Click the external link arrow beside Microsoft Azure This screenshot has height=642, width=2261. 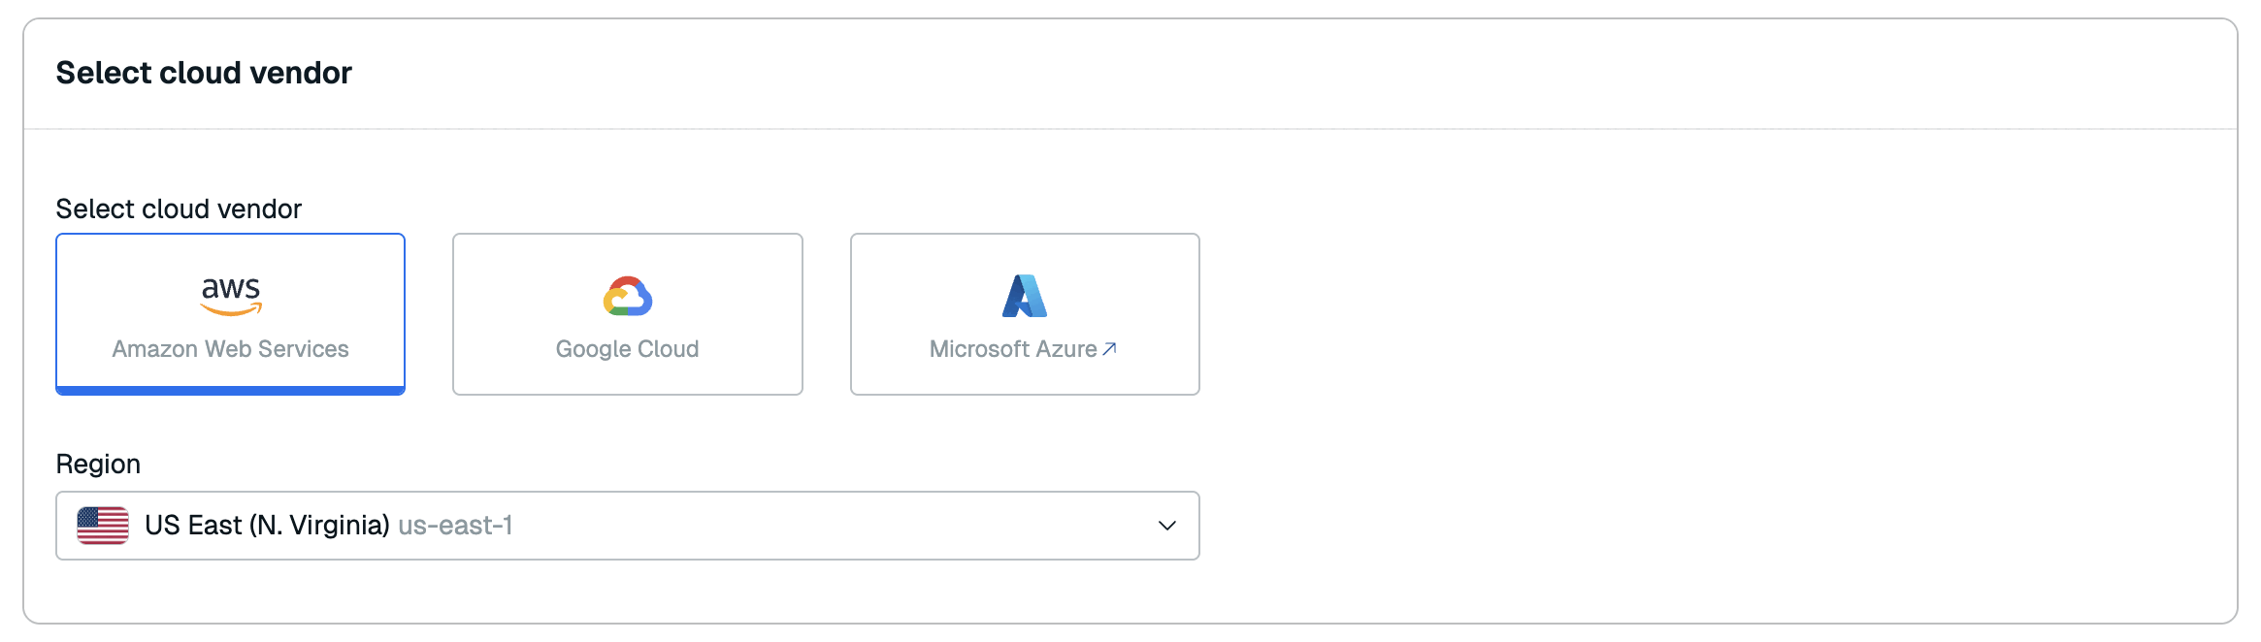click(1110, 348)
